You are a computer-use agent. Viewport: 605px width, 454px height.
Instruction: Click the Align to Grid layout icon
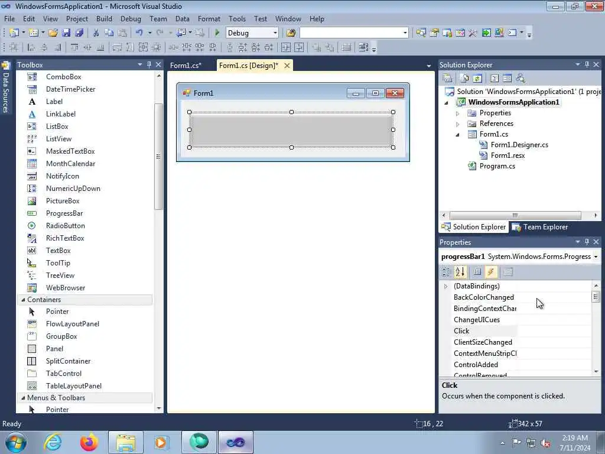(x=14, y=47)
